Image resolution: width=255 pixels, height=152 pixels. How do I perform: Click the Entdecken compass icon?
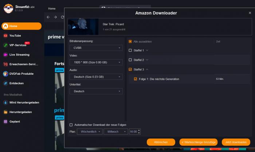5,83
